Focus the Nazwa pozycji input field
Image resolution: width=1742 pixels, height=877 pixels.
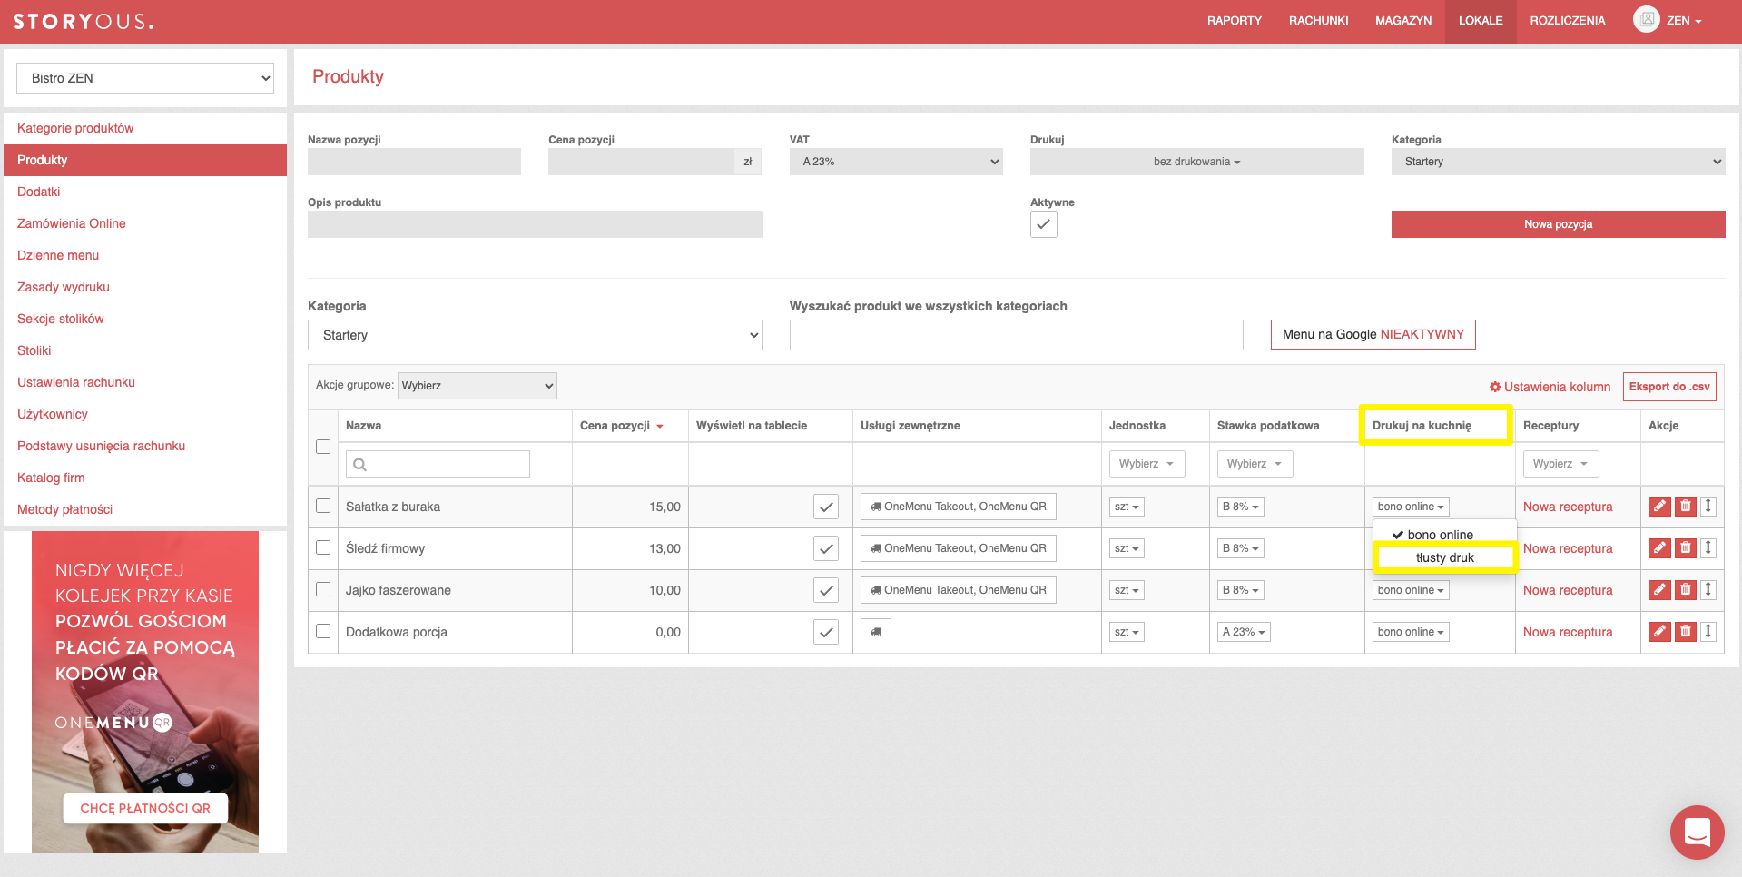414,162
